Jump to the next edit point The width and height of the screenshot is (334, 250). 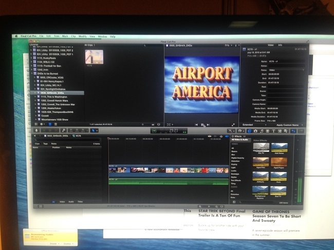pos(209,124)
